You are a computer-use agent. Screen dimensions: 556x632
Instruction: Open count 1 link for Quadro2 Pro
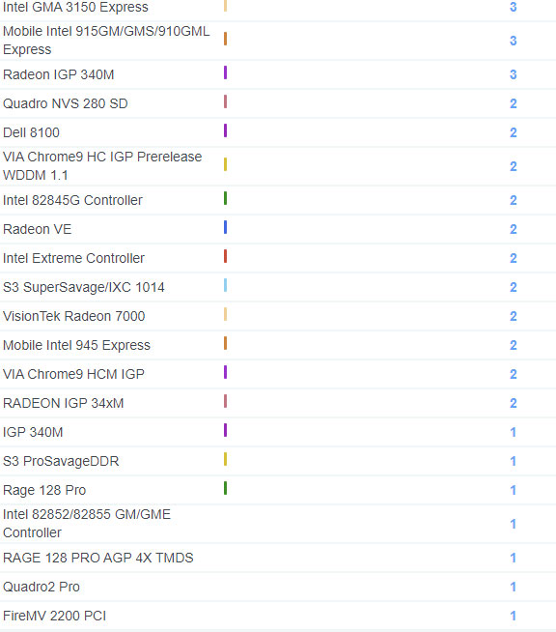click(x=513, y=587)
